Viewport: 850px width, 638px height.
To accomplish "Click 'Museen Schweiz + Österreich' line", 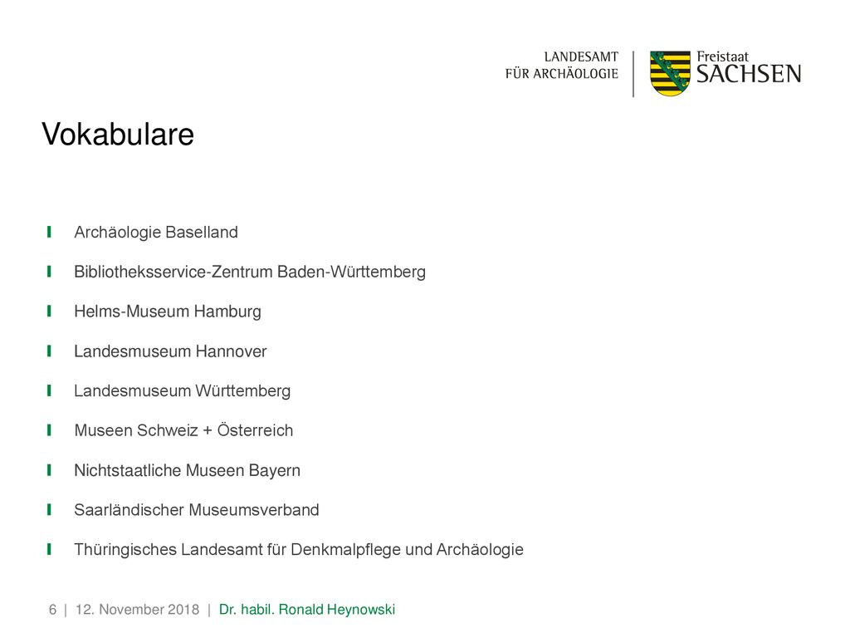I will (x=183, y=430).
